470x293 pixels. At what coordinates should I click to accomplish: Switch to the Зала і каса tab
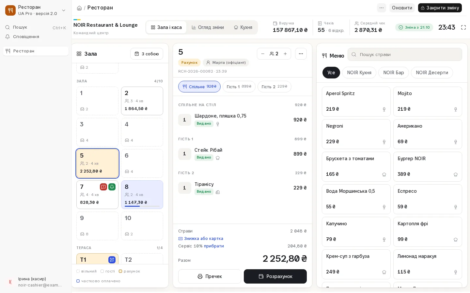166,27
